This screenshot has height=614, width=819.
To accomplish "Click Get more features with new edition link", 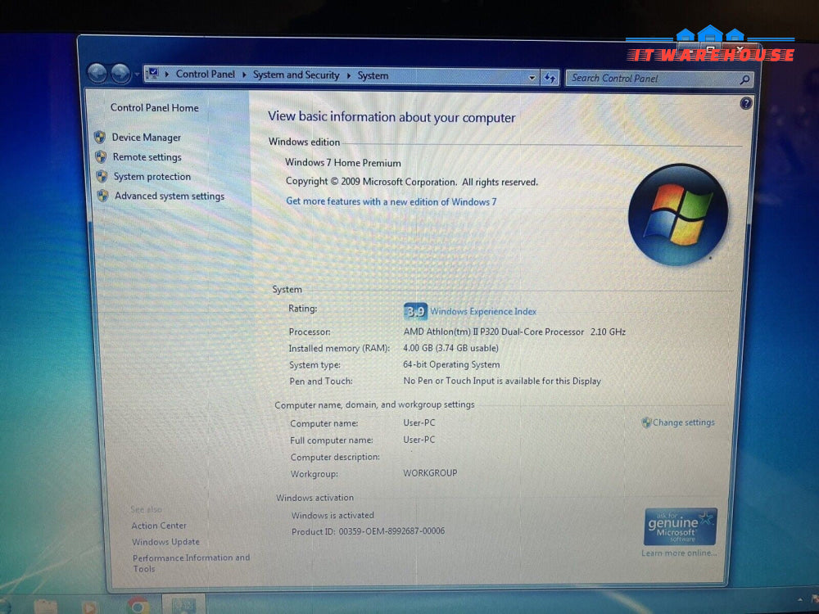I will pyautogui.click(x=391, y=201).
